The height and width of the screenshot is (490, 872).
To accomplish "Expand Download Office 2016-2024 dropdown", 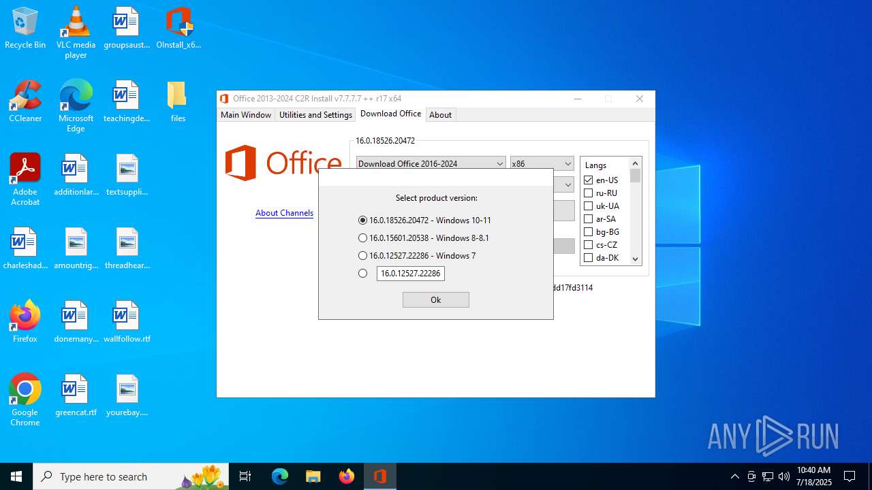I will click(x=431, y=163).
